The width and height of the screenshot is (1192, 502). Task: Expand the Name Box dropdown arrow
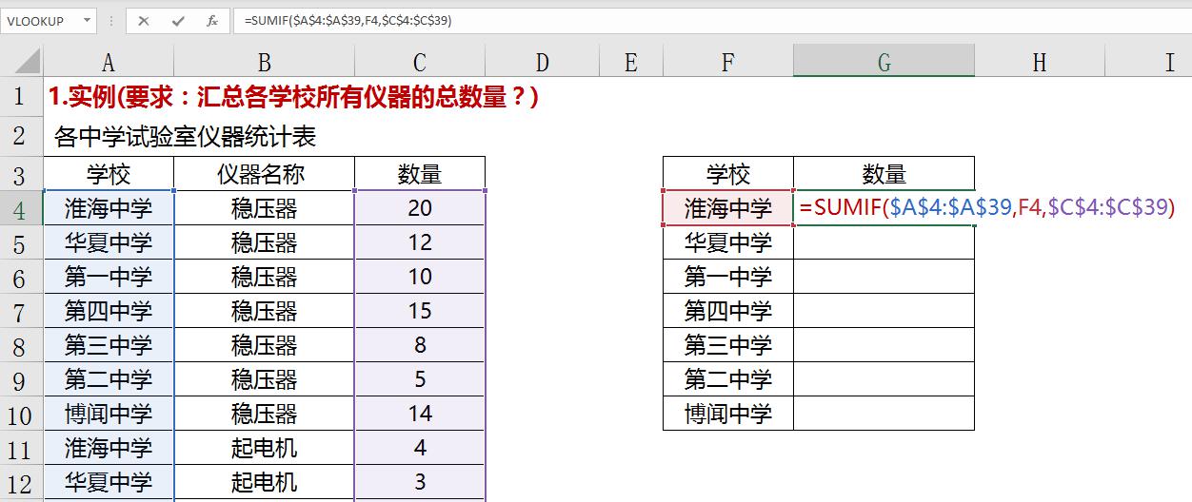click(x=88, y=20)
